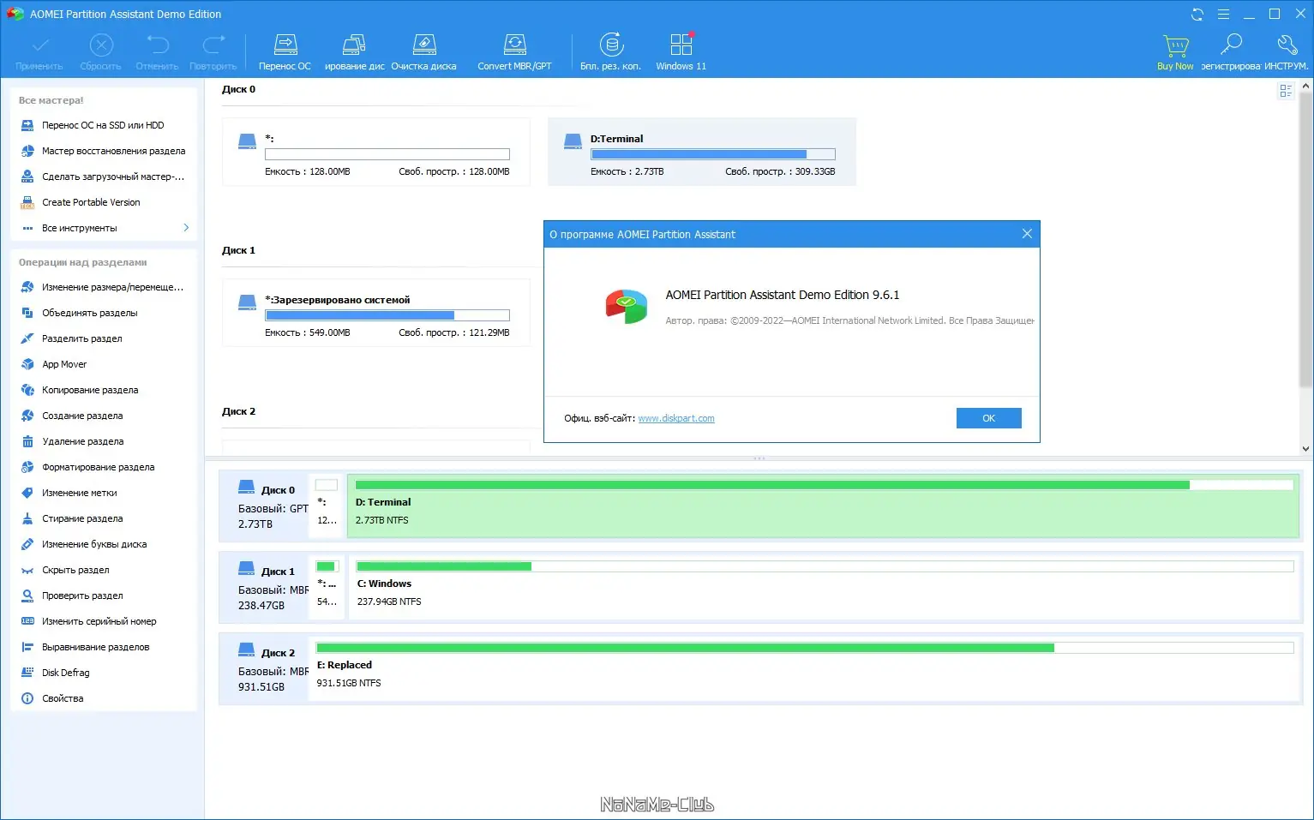Click the Диск 2 heading in upper pane
1314x820 pixels.
click(x=238, y=411)
